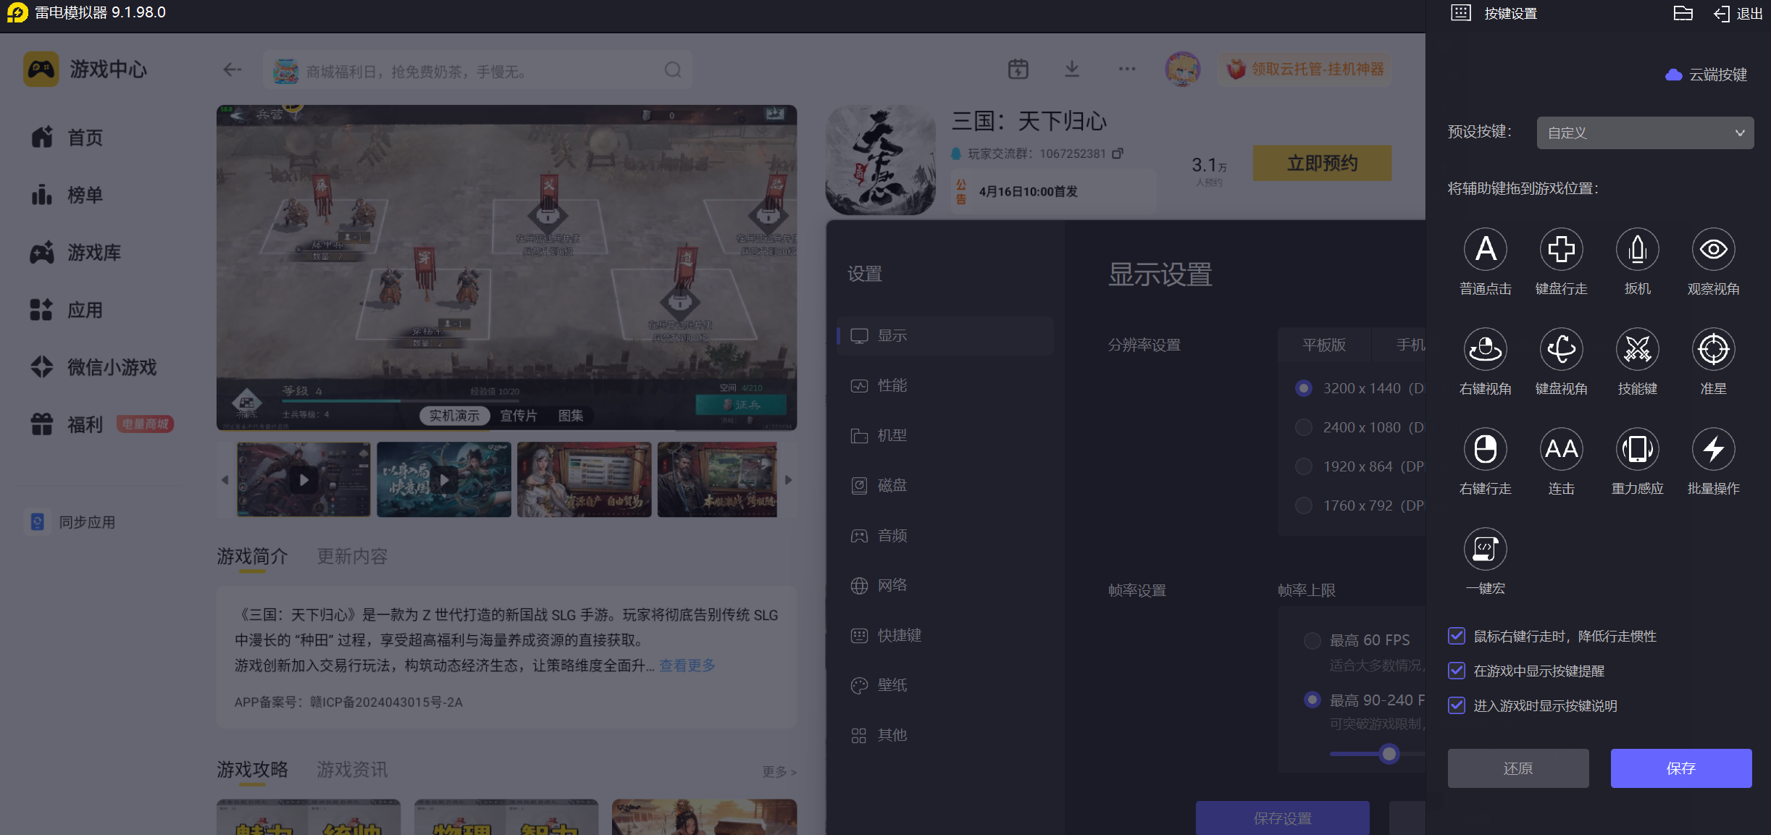Open the 性能 settings menu item
Image resolution: width=1771 pixels, height=835 pixels.
click(892, 385)
